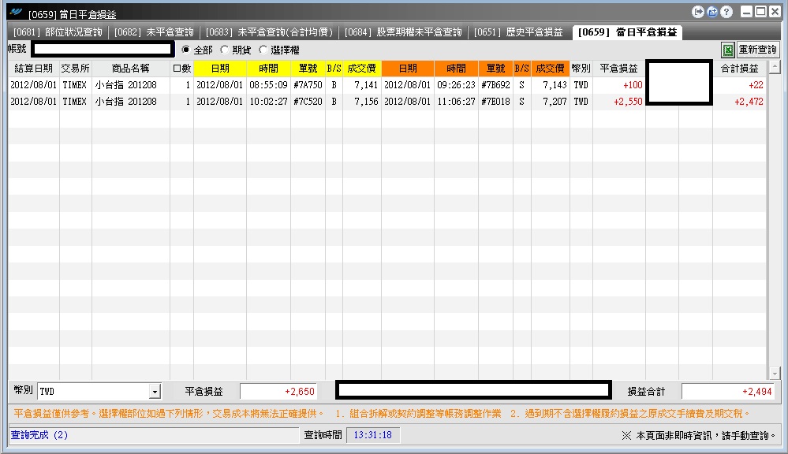This screenshot has width=788, height=454.
Task: Click scrollbar down arrow of the table
Action: 775,374
